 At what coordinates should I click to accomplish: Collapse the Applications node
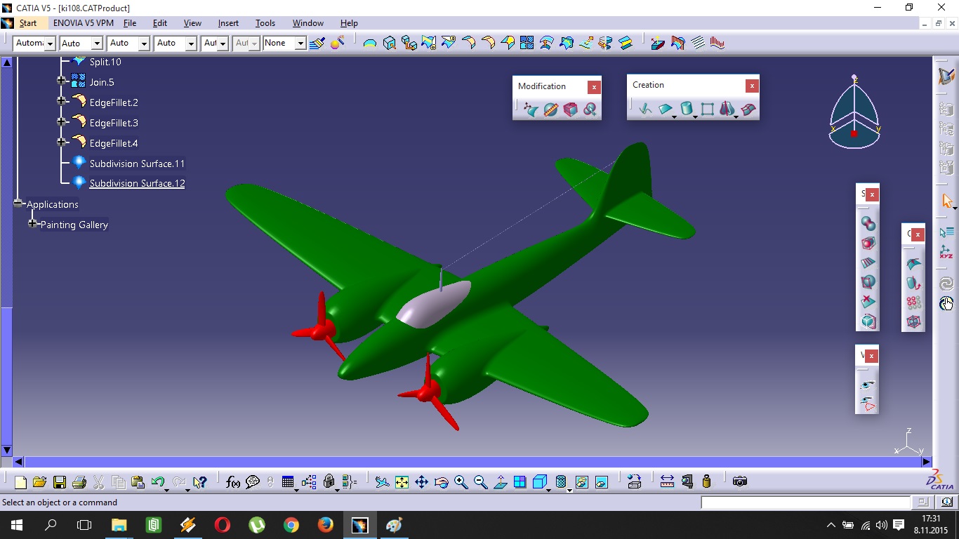tap(18, 204)
